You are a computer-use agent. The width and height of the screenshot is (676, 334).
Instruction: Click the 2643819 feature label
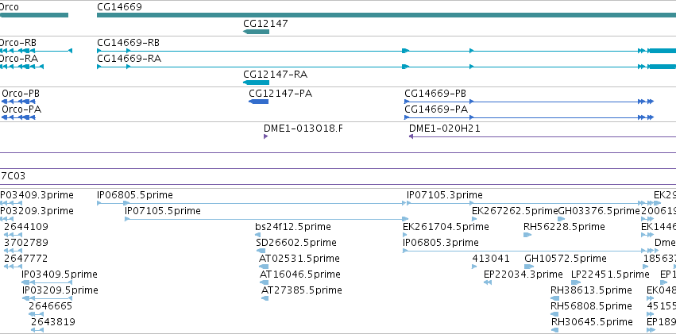(x=52, y=322)
